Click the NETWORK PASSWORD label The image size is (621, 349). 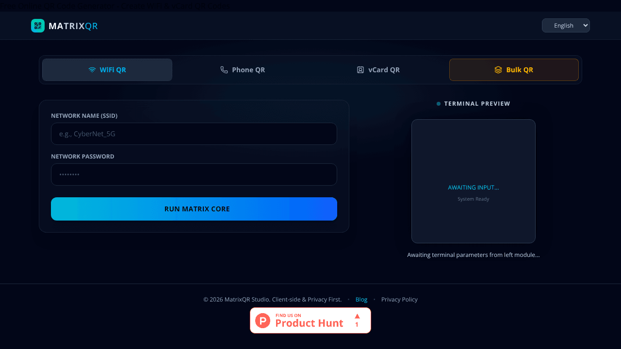tap(82, 157)
